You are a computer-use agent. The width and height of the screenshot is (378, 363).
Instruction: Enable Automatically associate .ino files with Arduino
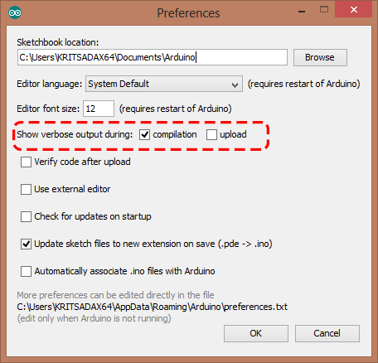(26, 271)
